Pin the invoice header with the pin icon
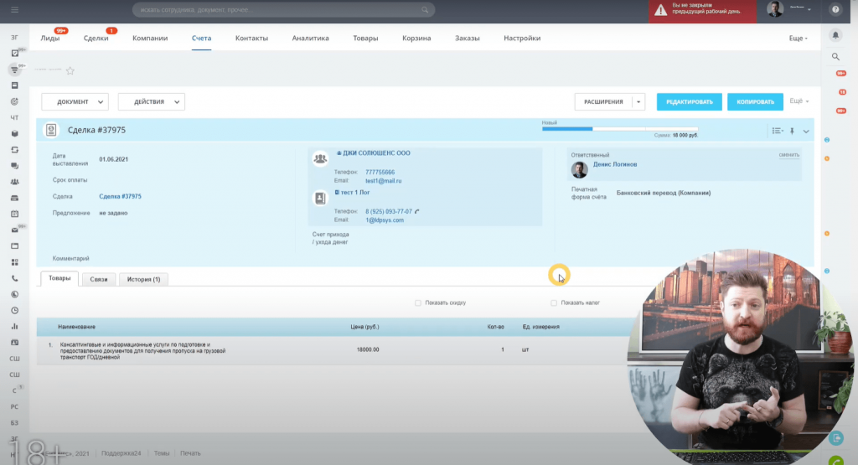Viewport: 858px width, 465px height. click(x=792, y=131)
